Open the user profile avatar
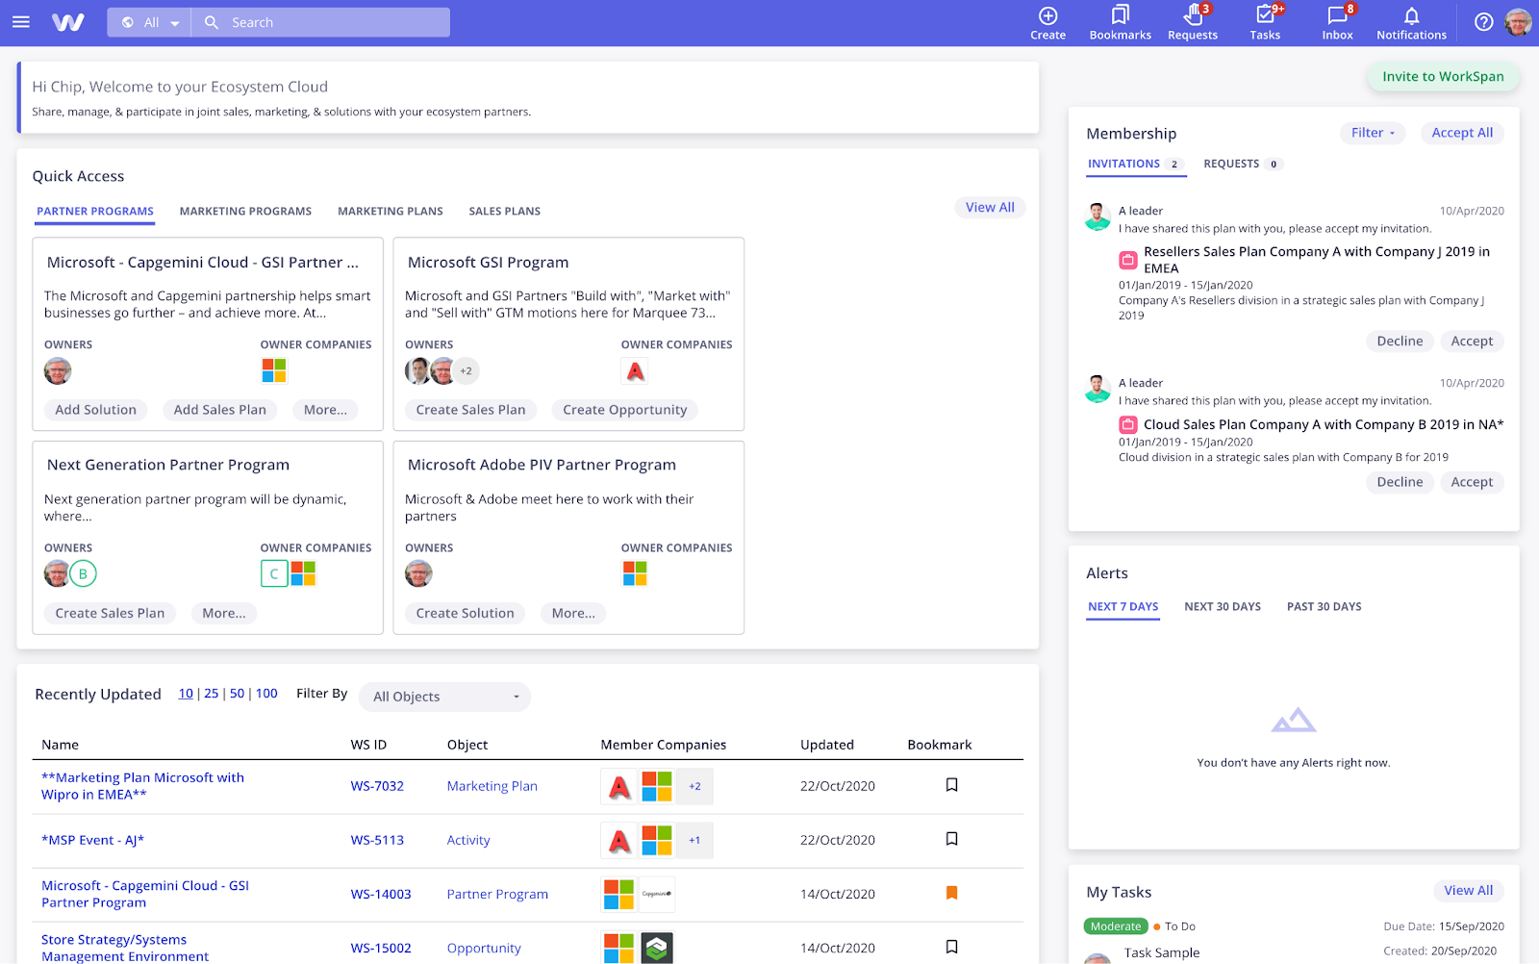The width and height of the screenshot is (1539, 964). (x=1518, y=22)
